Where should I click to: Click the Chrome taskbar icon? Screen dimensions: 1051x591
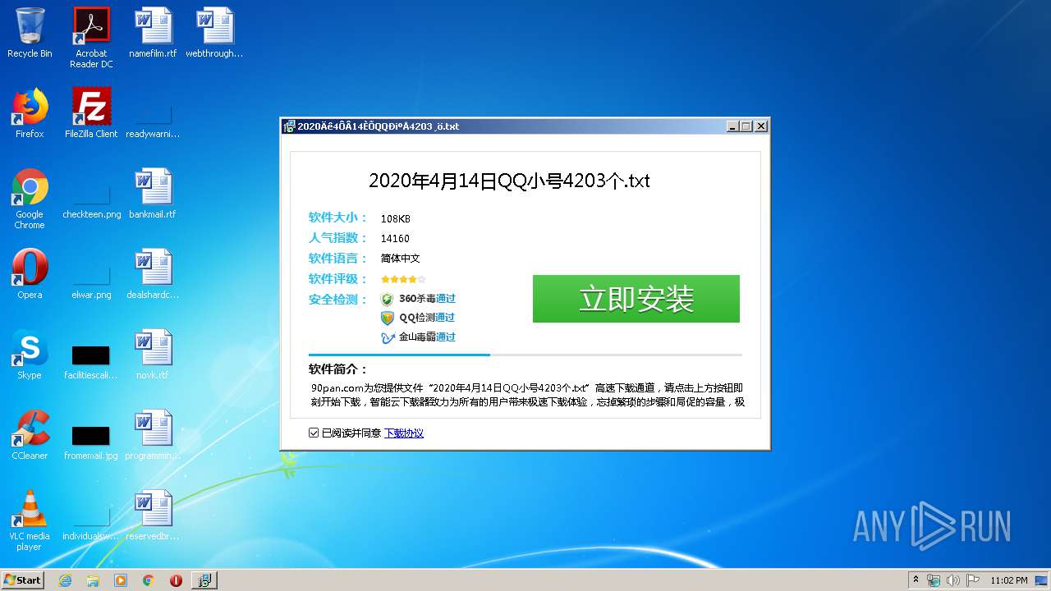click(x=149, y=580)
